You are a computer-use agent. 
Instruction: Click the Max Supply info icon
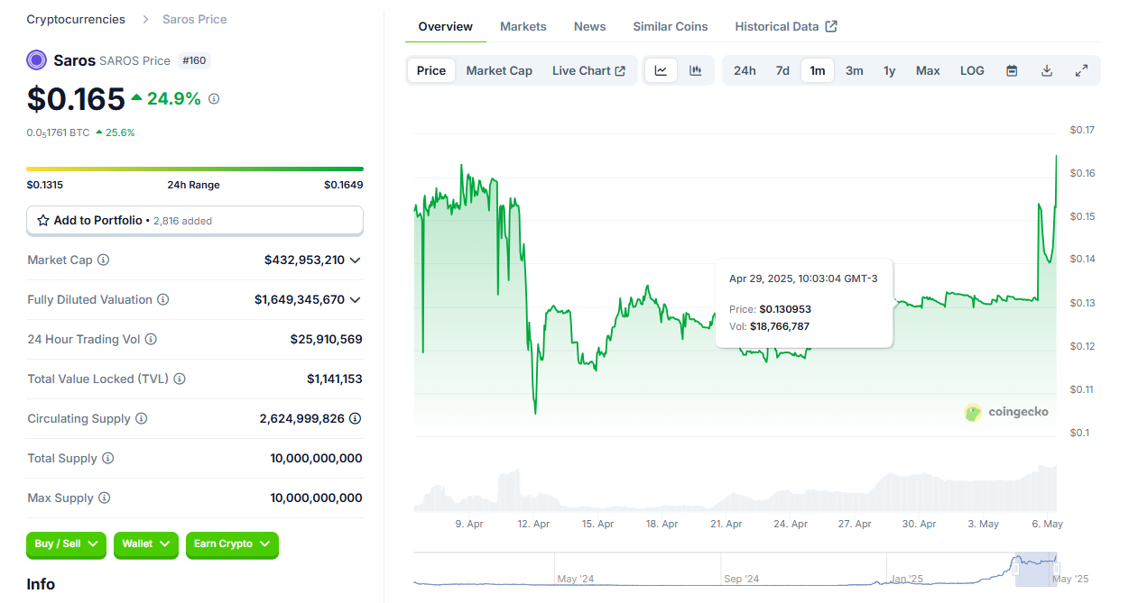coord(104,498)
